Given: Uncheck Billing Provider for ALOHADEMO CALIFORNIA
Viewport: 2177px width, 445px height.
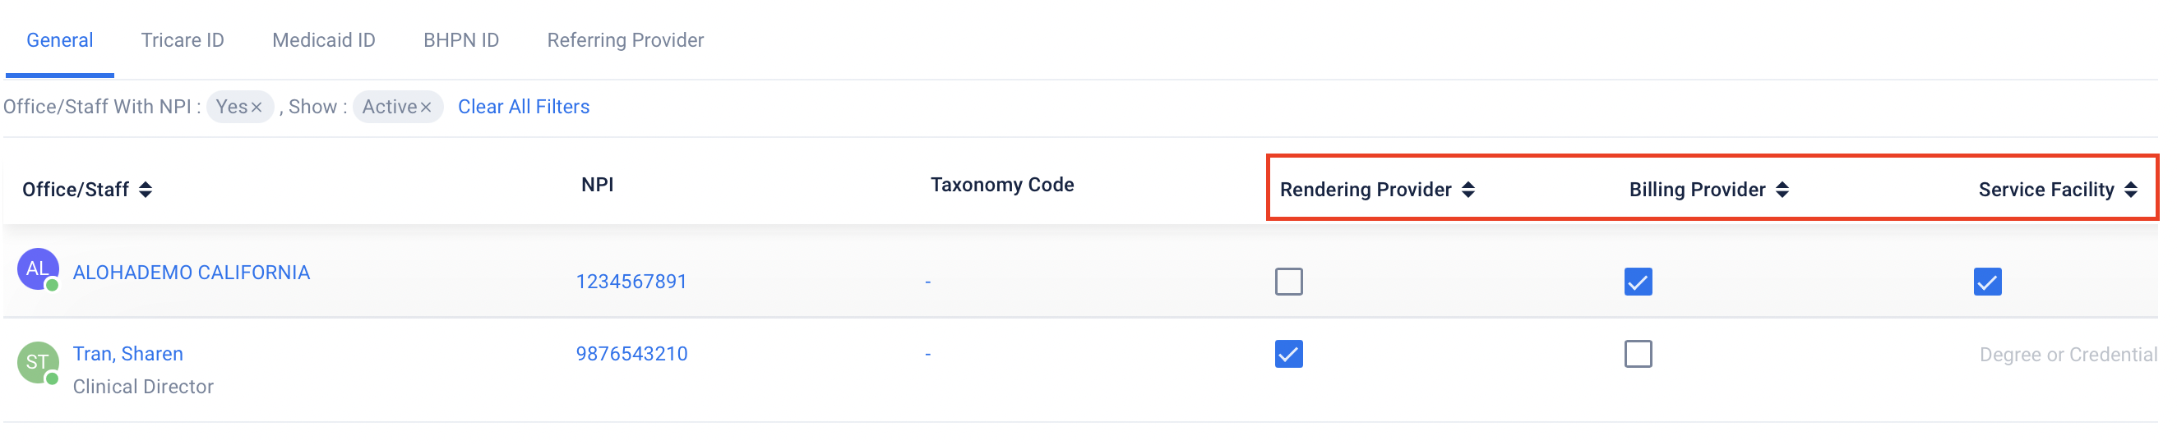Looking at the screenshot, I should [1638, 281].
